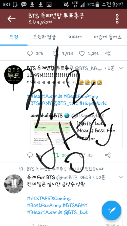
Task: Switch to the 트윗과 답글 tab
Action: 44,37
